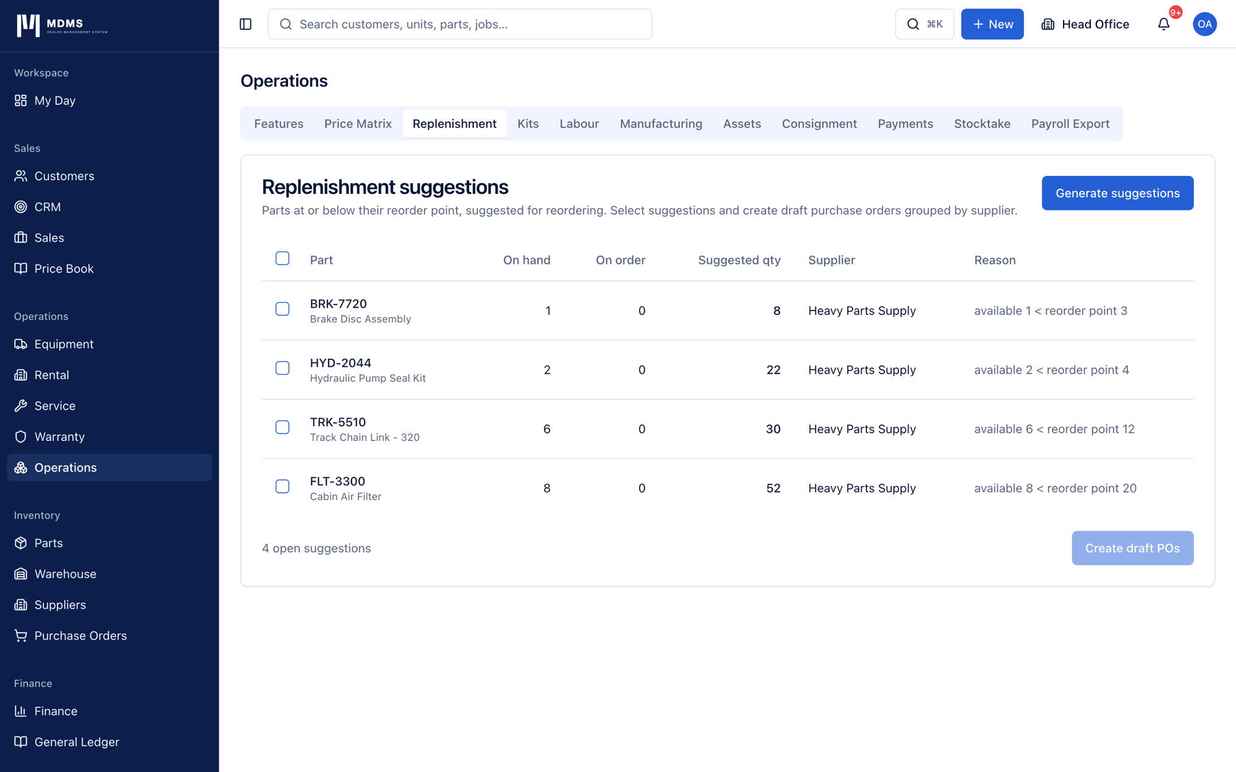Open Purchase Orders in sidebar

pos(109,636)
